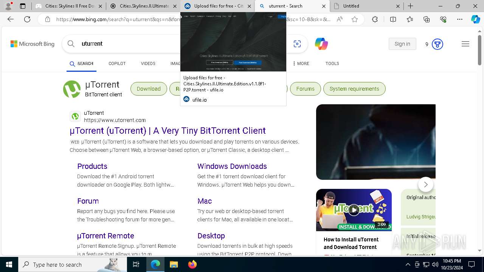Click the volume speaker tray icon
484x272 pixels.
[435, 264]
